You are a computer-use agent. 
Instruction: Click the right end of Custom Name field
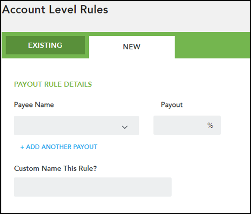160,187
